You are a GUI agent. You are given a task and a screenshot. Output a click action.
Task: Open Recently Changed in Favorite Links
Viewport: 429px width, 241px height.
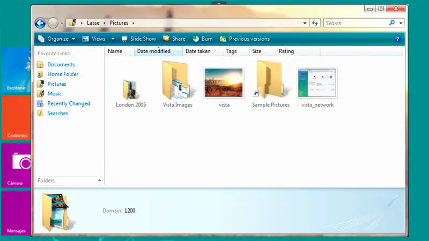click(69, 103)
